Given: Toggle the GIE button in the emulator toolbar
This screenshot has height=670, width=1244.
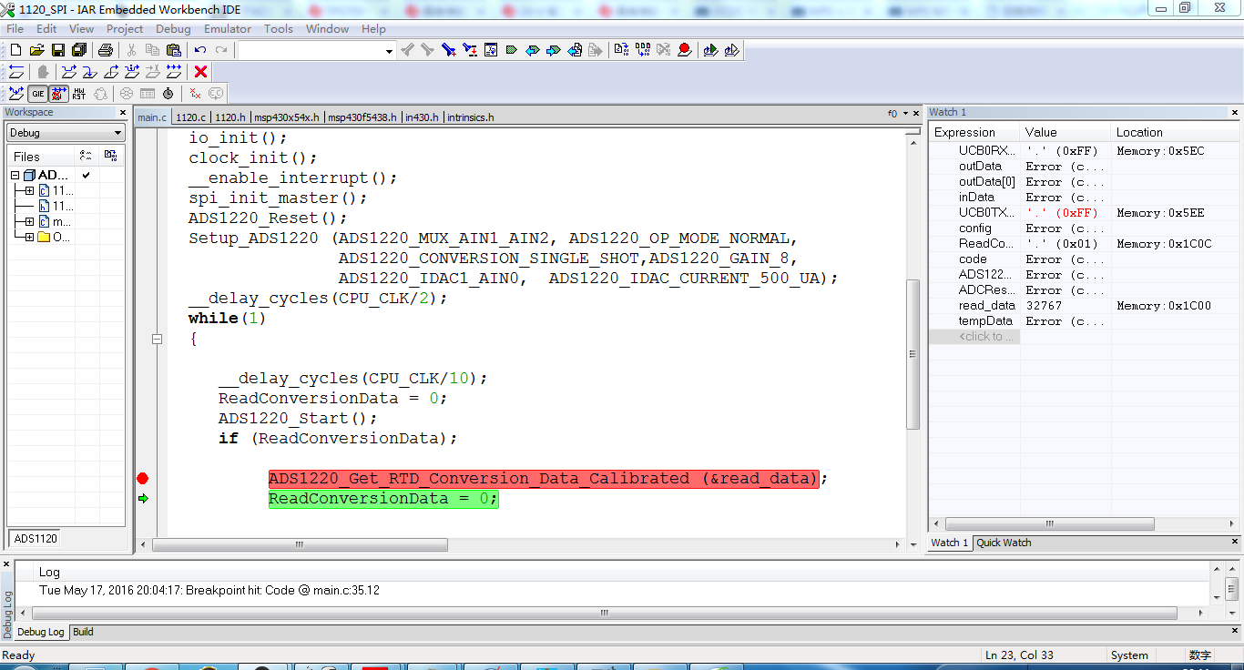Looking at the screenshot, I should [37, 94].
